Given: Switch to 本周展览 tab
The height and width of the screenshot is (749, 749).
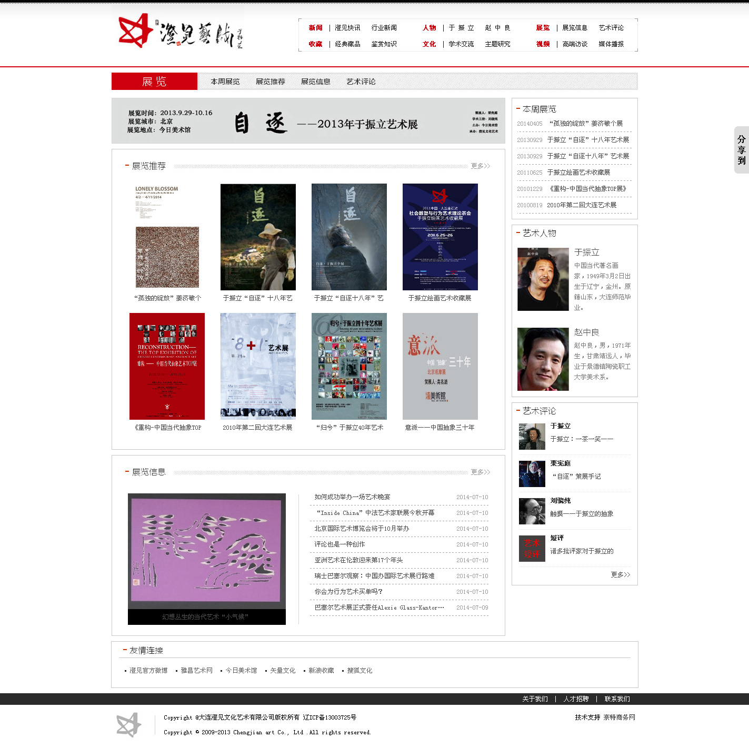Looking at the screenshot, I should tap(225, 82).
